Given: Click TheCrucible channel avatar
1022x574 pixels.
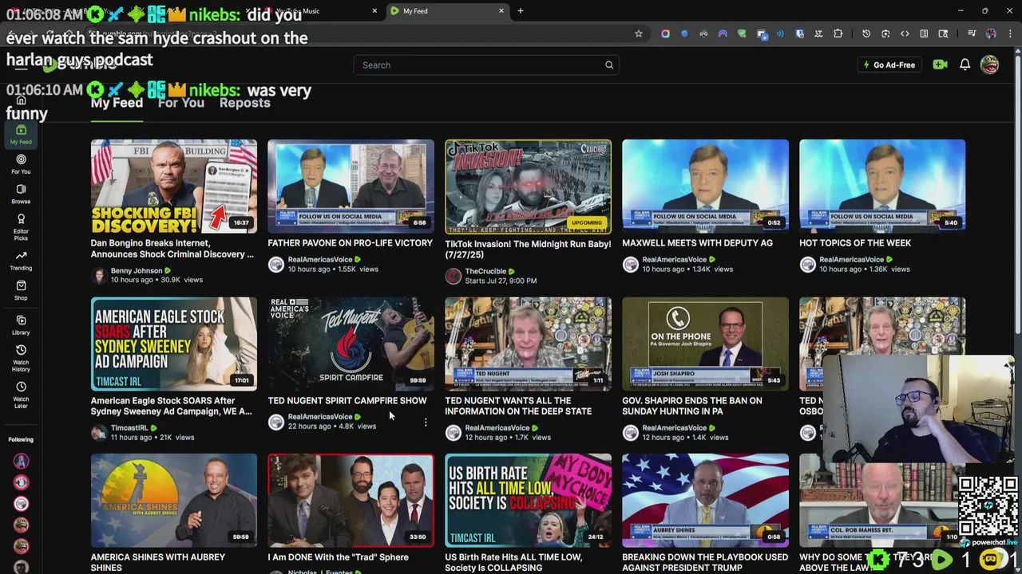Looking at the screenshot, I should [x=454, y=276].
